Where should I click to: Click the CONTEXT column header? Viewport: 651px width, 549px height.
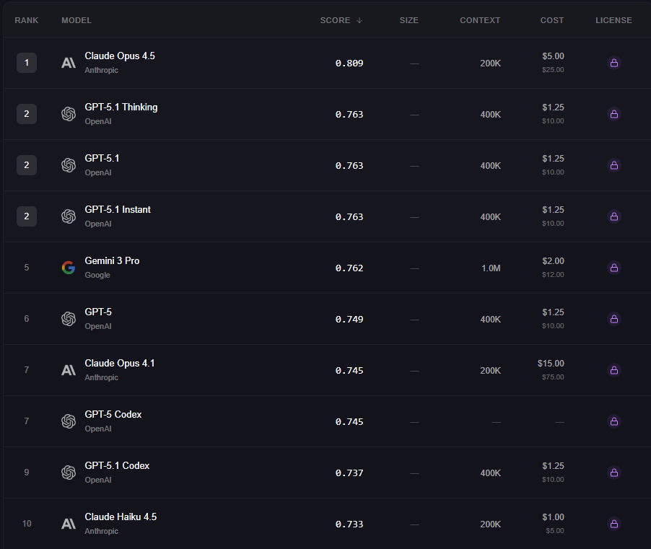click(x=480, y=20)
